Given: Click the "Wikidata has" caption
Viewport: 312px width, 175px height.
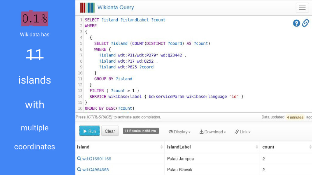Looking at the screenshot, I should coord(35,35).
